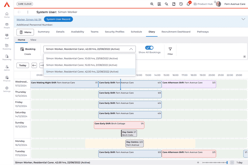
Task: Adjust the diary zoom slider
Action: click(215, 163)
